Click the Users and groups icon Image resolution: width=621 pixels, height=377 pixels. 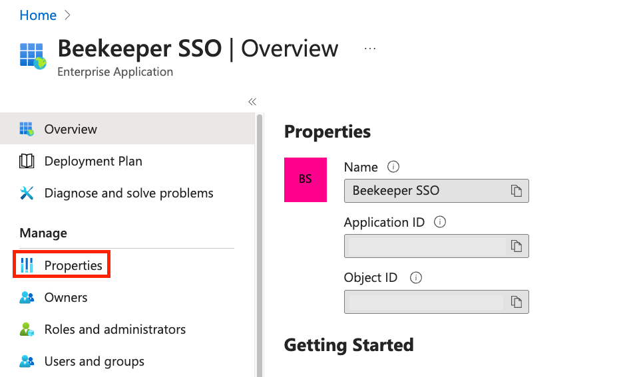point(27,361)
